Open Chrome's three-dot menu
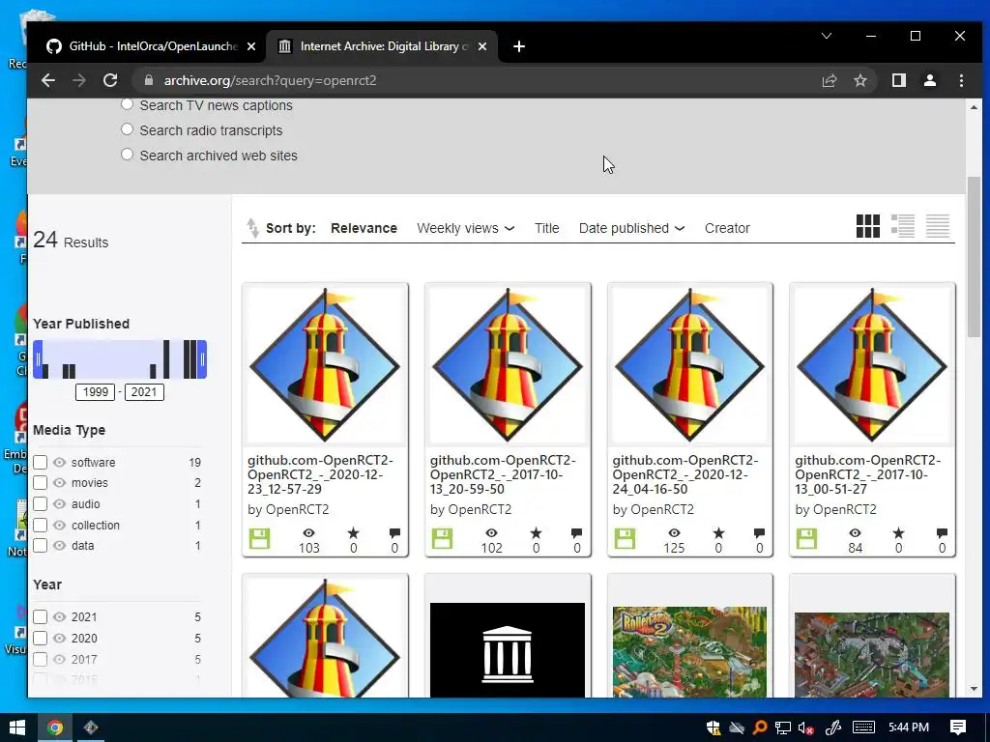The width and height of the screenshot is (990, 742). 961,80
